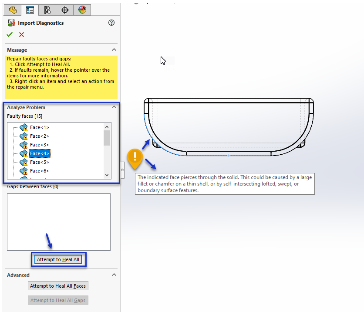
Task: Open the DimXpertManager crosshair tab
Action: tap(64, 10)
